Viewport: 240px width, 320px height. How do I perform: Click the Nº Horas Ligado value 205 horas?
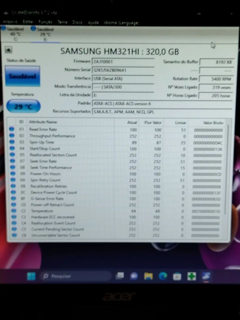(215, 96)
